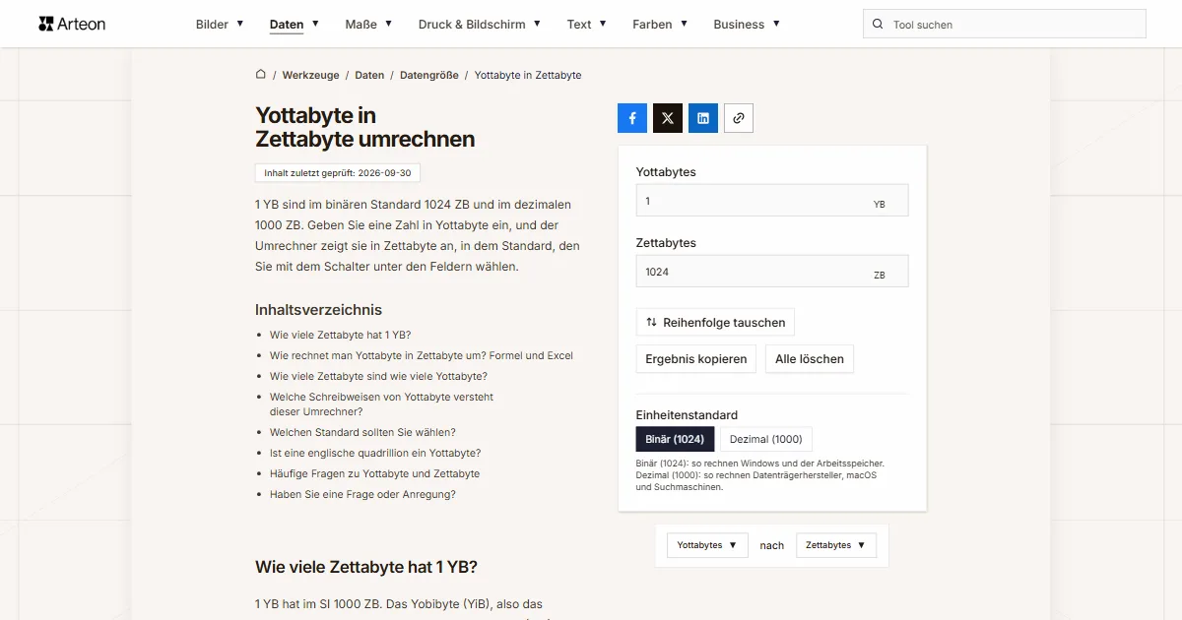Click the search magnifier icon
This screenshot has width=1182, height=620.
878,25
